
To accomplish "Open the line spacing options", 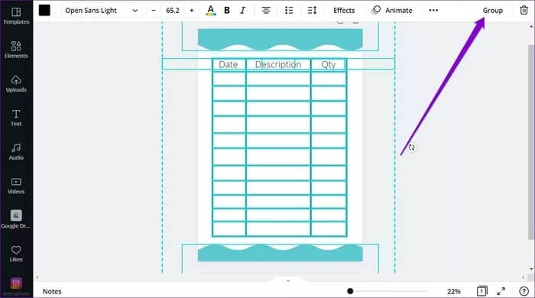I will [312, 11].
